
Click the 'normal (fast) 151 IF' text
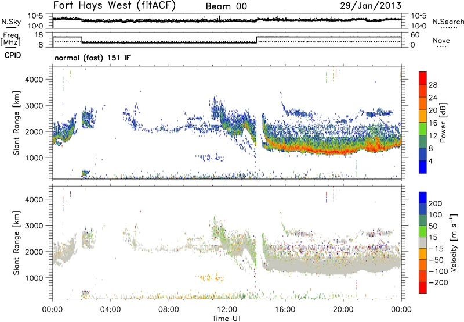pyautogui.click(x=92, y=58)
